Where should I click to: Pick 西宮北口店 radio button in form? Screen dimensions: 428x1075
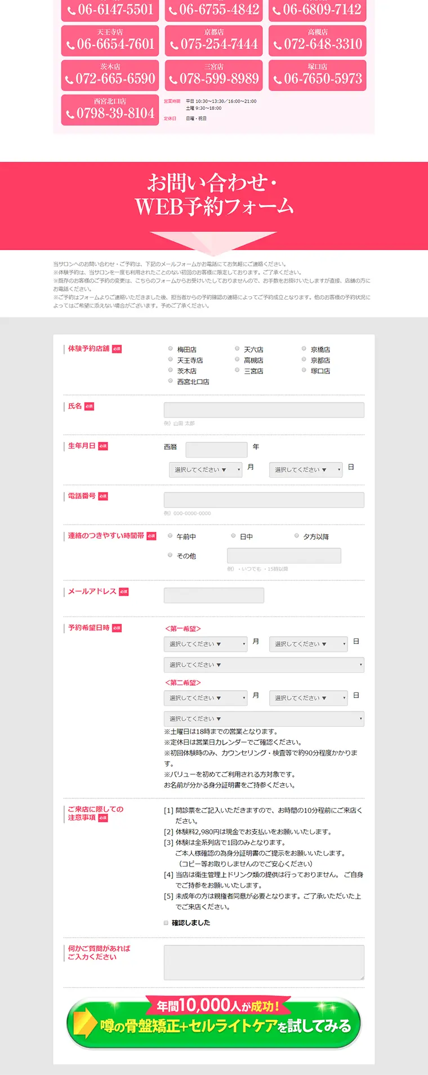(171, 381)
